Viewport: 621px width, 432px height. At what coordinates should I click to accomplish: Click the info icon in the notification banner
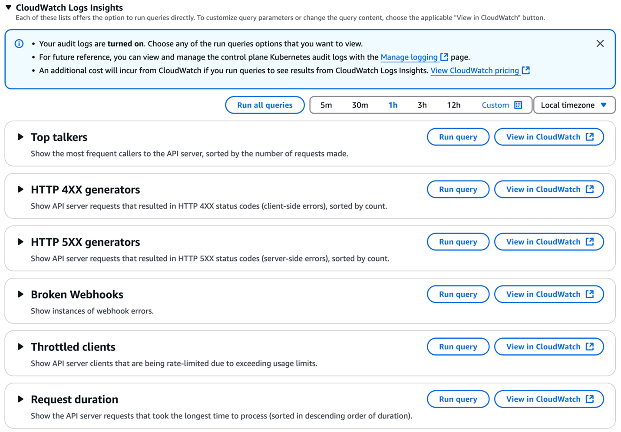[x=19, y=43]
